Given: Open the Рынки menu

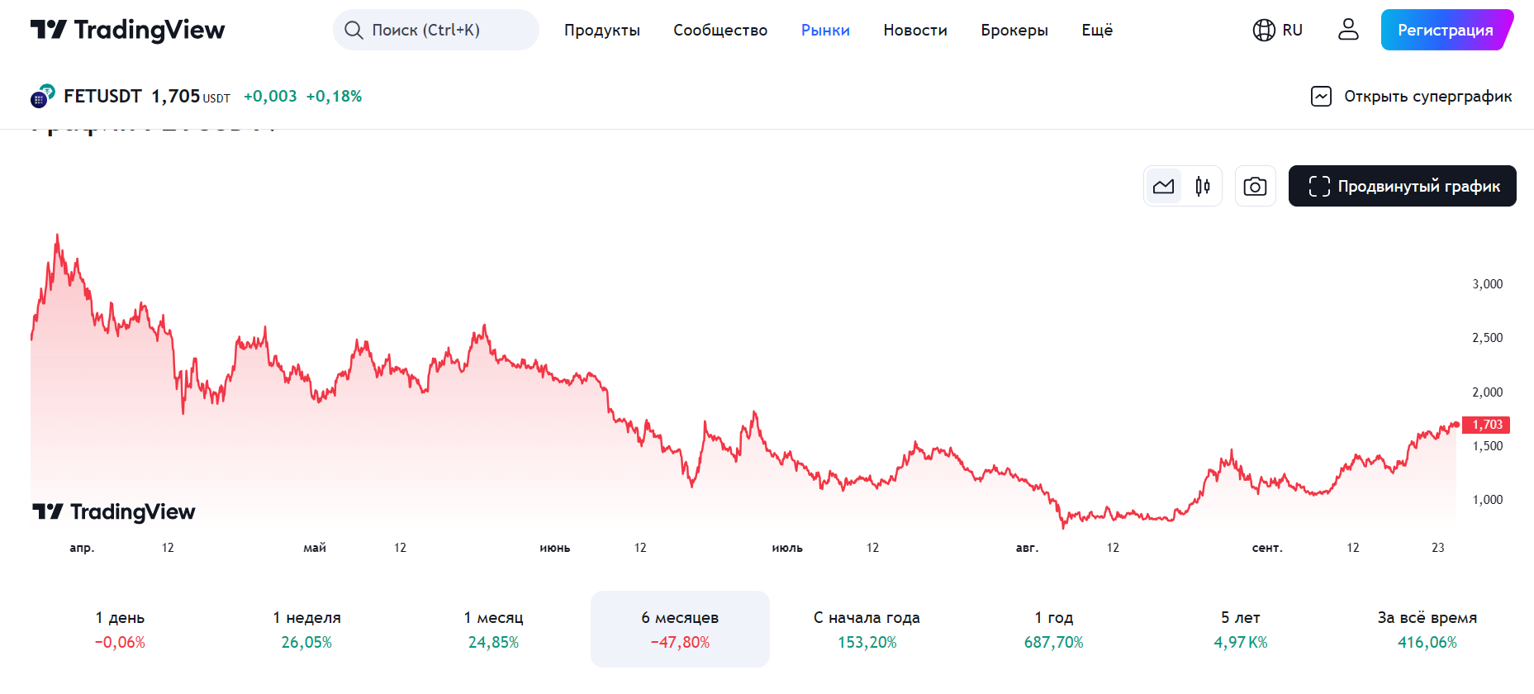Looking at the screenshot, I should pyautogui.click(x=825, y=31).
